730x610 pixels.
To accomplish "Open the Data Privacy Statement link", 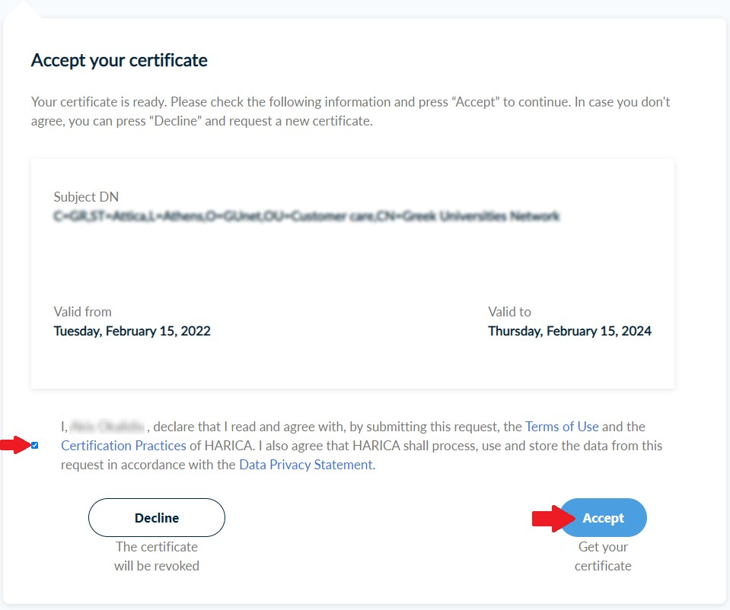I will tap(307, 465).
